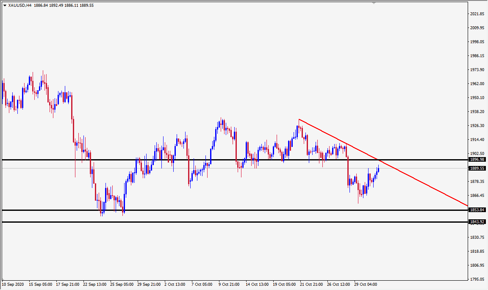Viewport: 488px width, 290px height.
Task: Click the 1878.35 price scale value
Action: pos(477,181)
